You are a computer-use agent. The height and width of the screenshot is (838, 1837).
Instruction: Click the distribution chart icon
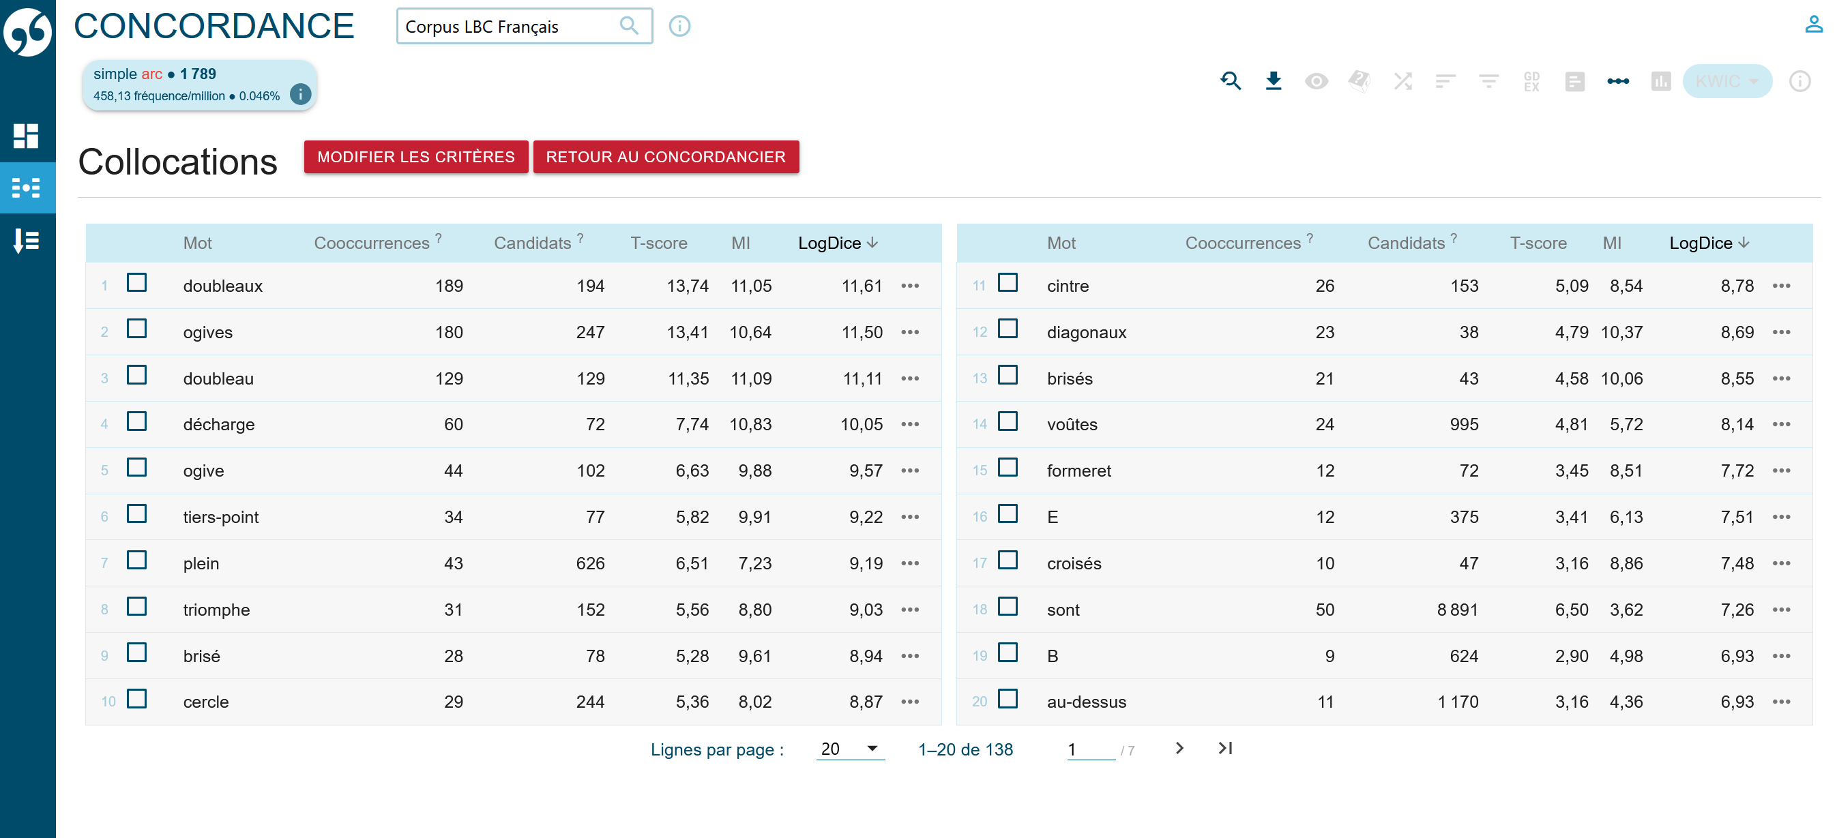pos(1661,81)
